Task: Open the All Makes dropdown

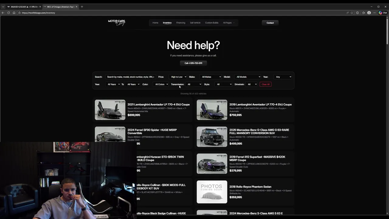Action: (x=211, y=77)
